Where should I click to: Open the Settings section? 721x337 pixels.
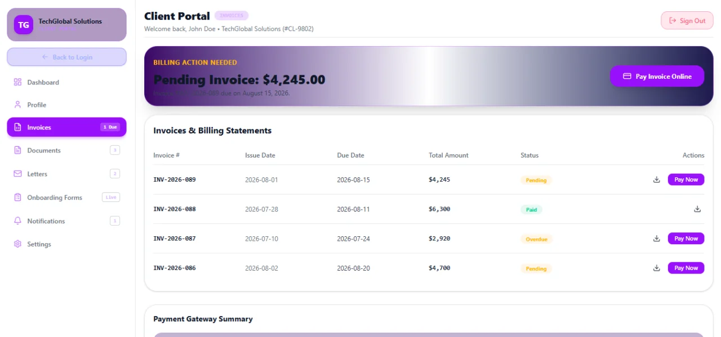pos(66,244)
